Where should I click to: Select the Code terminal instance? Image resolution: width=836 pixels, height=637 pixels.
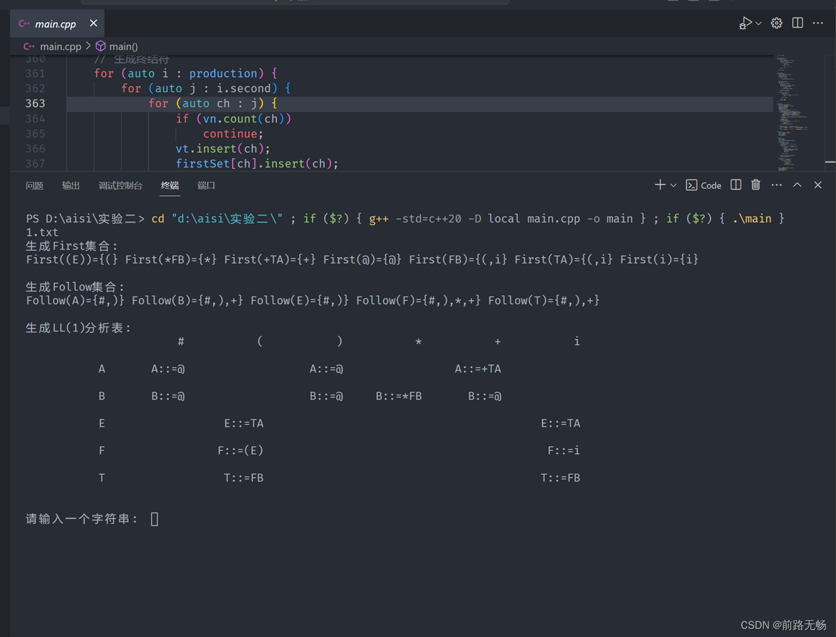703,185
